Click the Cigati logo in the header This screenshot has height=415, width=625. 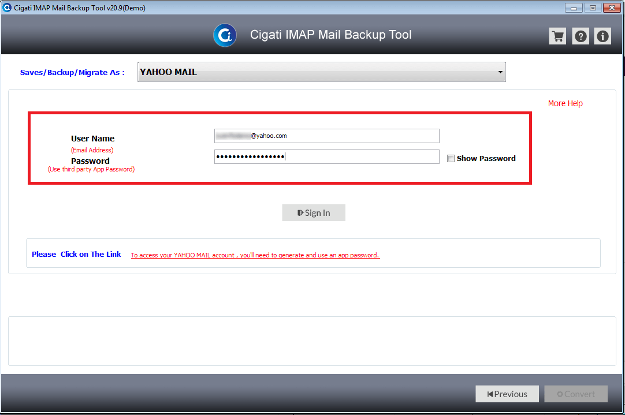coord(225,35)
